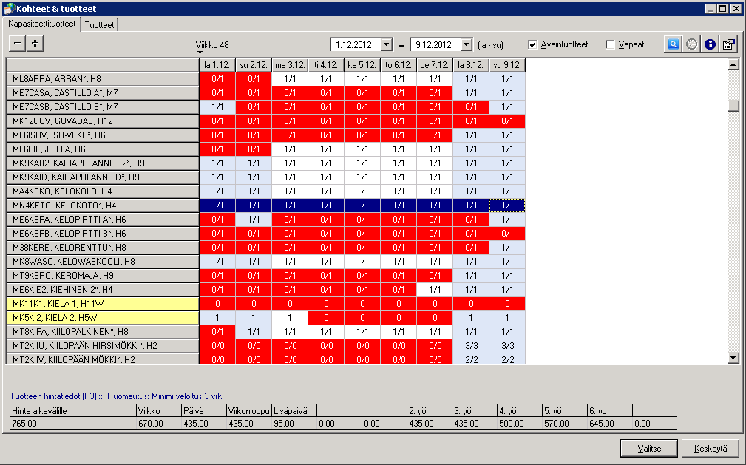Click the Keskeytä button
746x465 pixels.
click(x=711, y=448)
